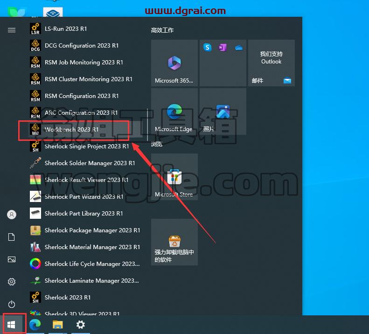Image resolution: width=369 pixels, height=334 pixels.
Task: Open the user account menu in sidebar
Action: point(12,215)
